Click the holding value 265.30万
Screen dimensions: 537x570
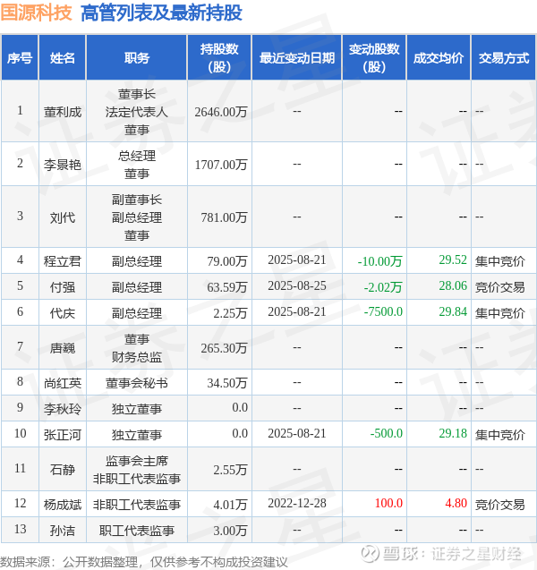[224, 348]
